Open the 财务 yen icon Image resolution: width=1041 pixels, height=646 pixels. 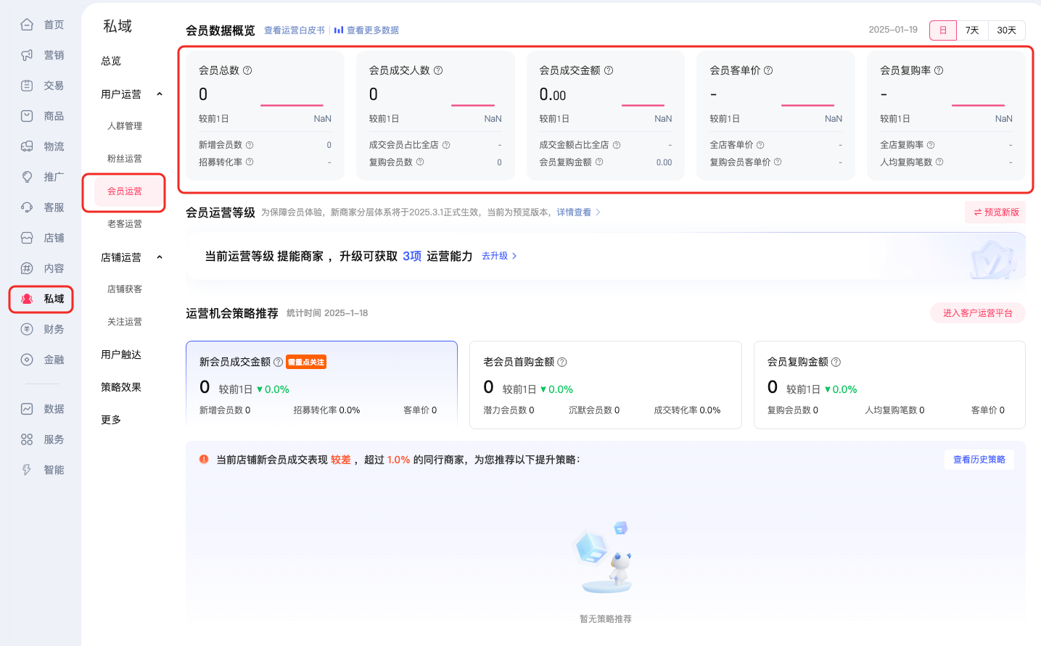point(27,329)
